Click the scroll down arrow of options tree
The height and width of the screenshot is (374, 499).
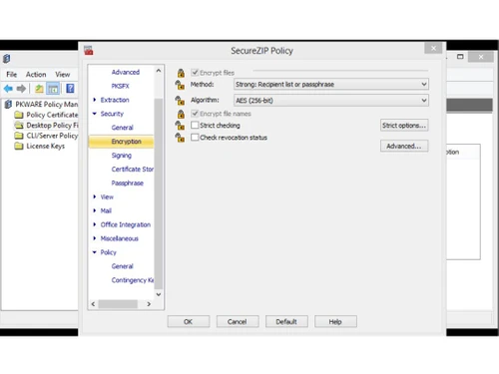click(x=159, y=294)
